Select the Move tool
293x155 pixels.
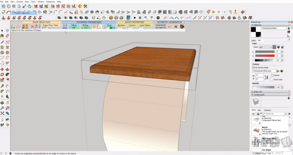[2, 69]
